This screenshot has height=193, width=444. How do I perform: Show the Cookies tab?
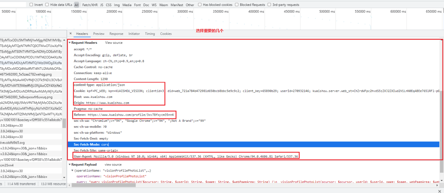pyautogui.click(x=166, y=34)
